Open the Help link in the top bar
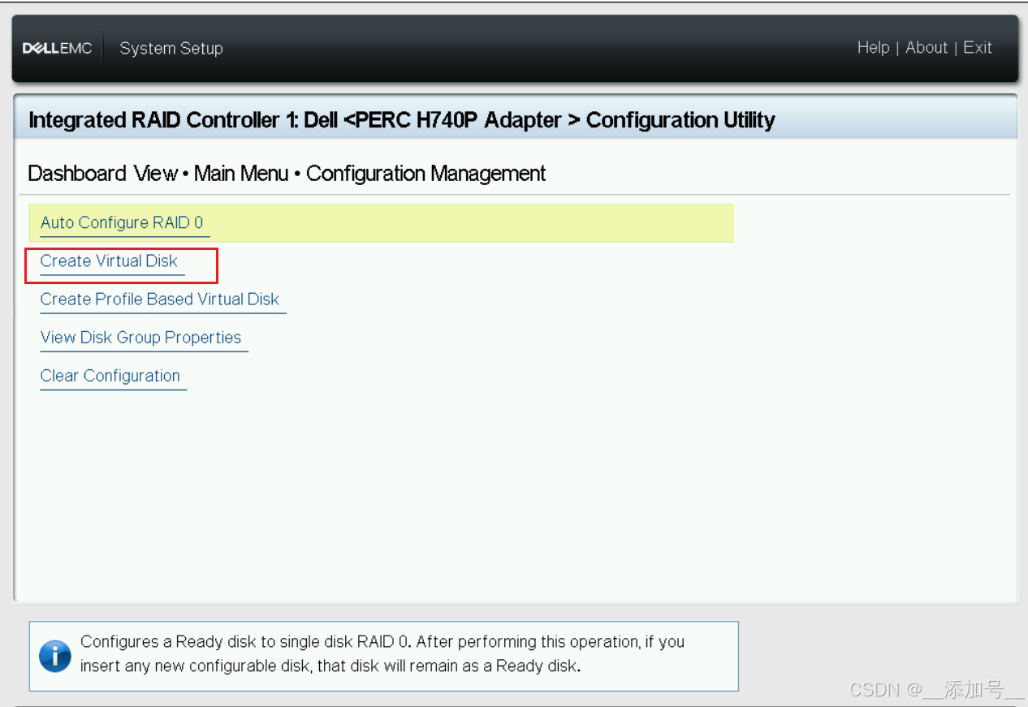Screen dimensions: 1028x707 tap(873, 48)
